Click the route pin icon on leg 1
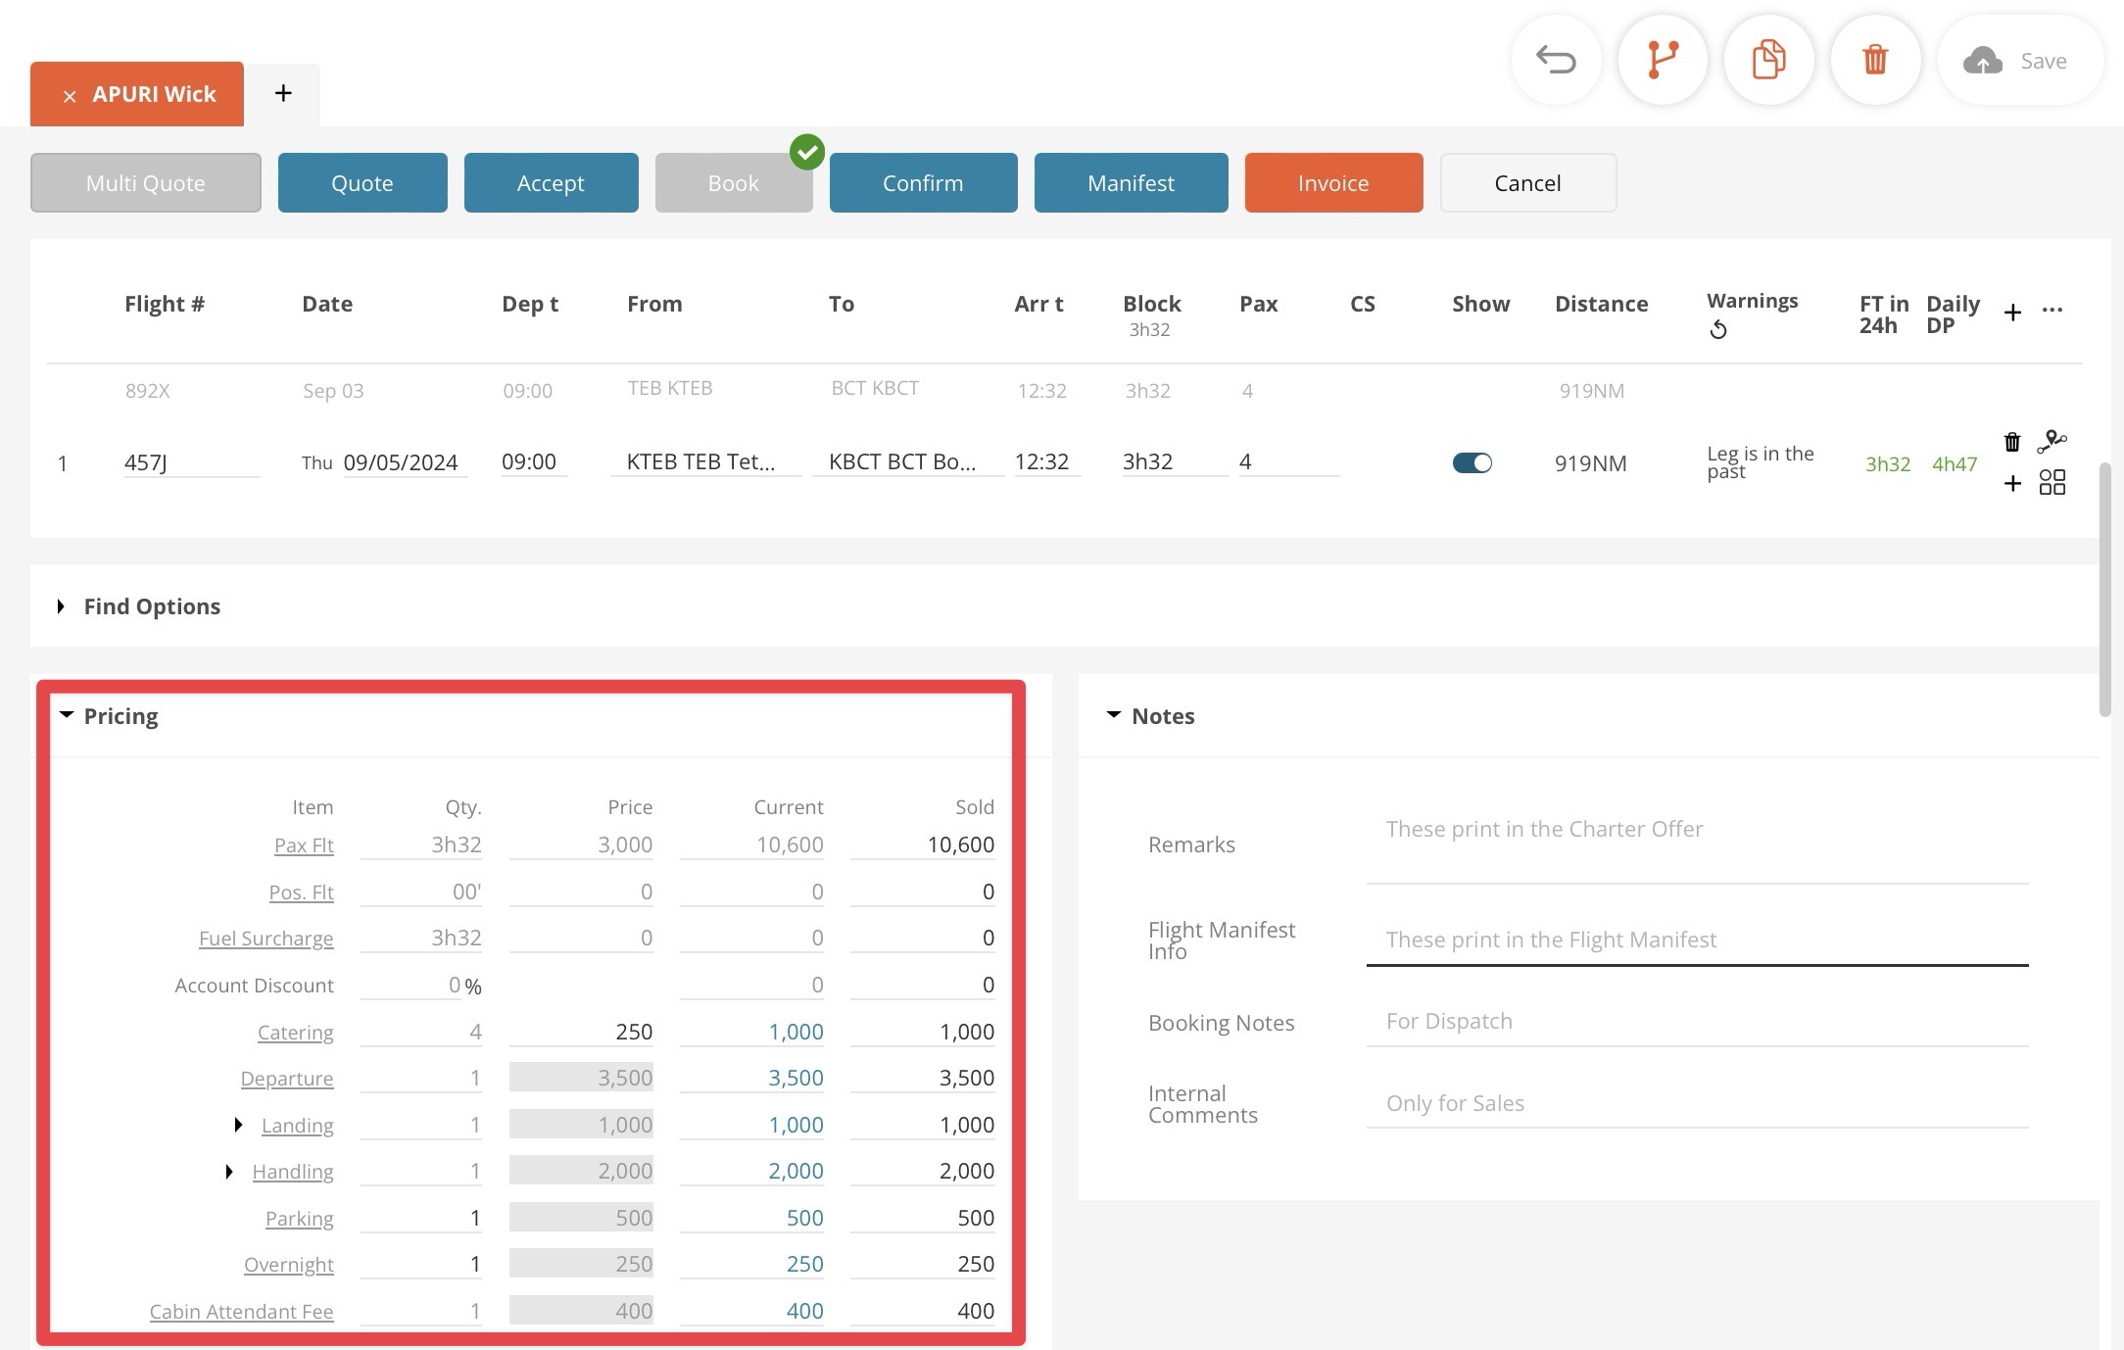Viewport: 2124px width, 1350px height. point(2052,442)
